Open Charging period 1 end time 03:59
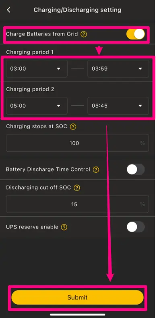157x318 pixels. [x=118, y=69]
